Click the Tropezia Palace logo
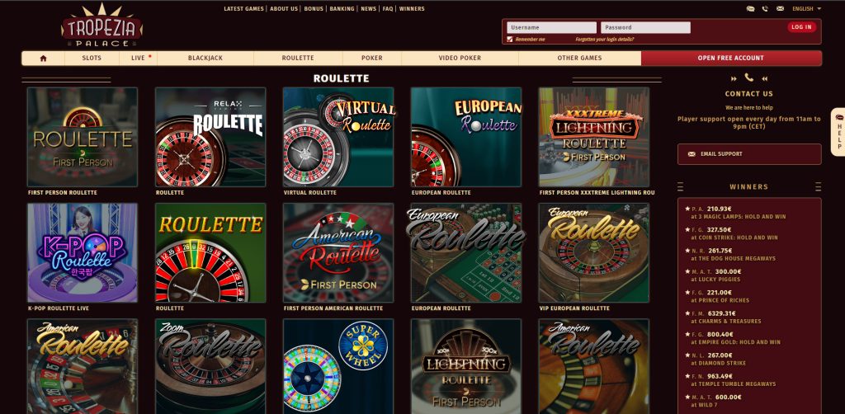This screenshot has height=414, width=845. point(101,26)
